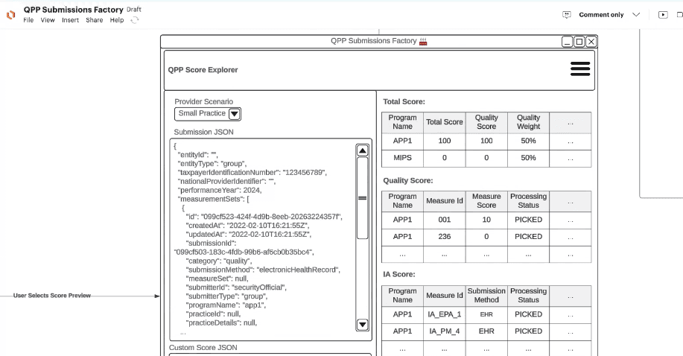683x356 pixels.
Task: Select the Small Practice combo box text
Action: click(202, 113)
